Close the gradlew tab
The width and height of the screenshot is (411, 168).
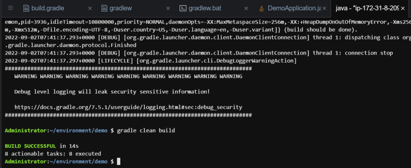167,8
